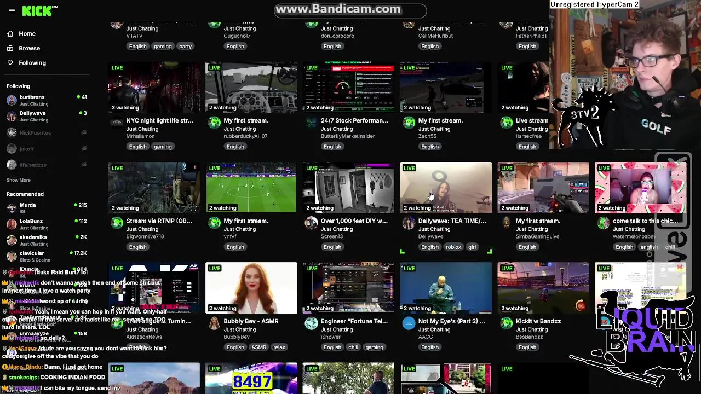This screenshot has width=701, height=394.
Task: Open NickFuentes offline channel
Action: [x=46, y=132]
